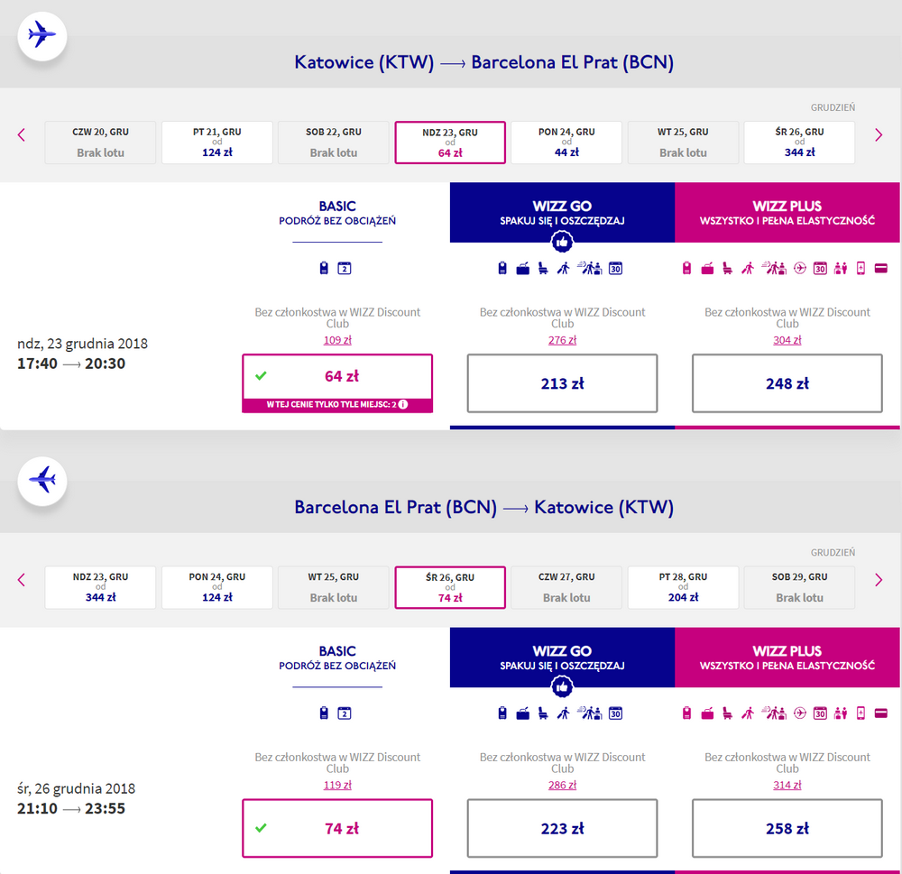
Task: Click outbound WIZZ GO checked suitcase icon
Action: tap(523, 268)
